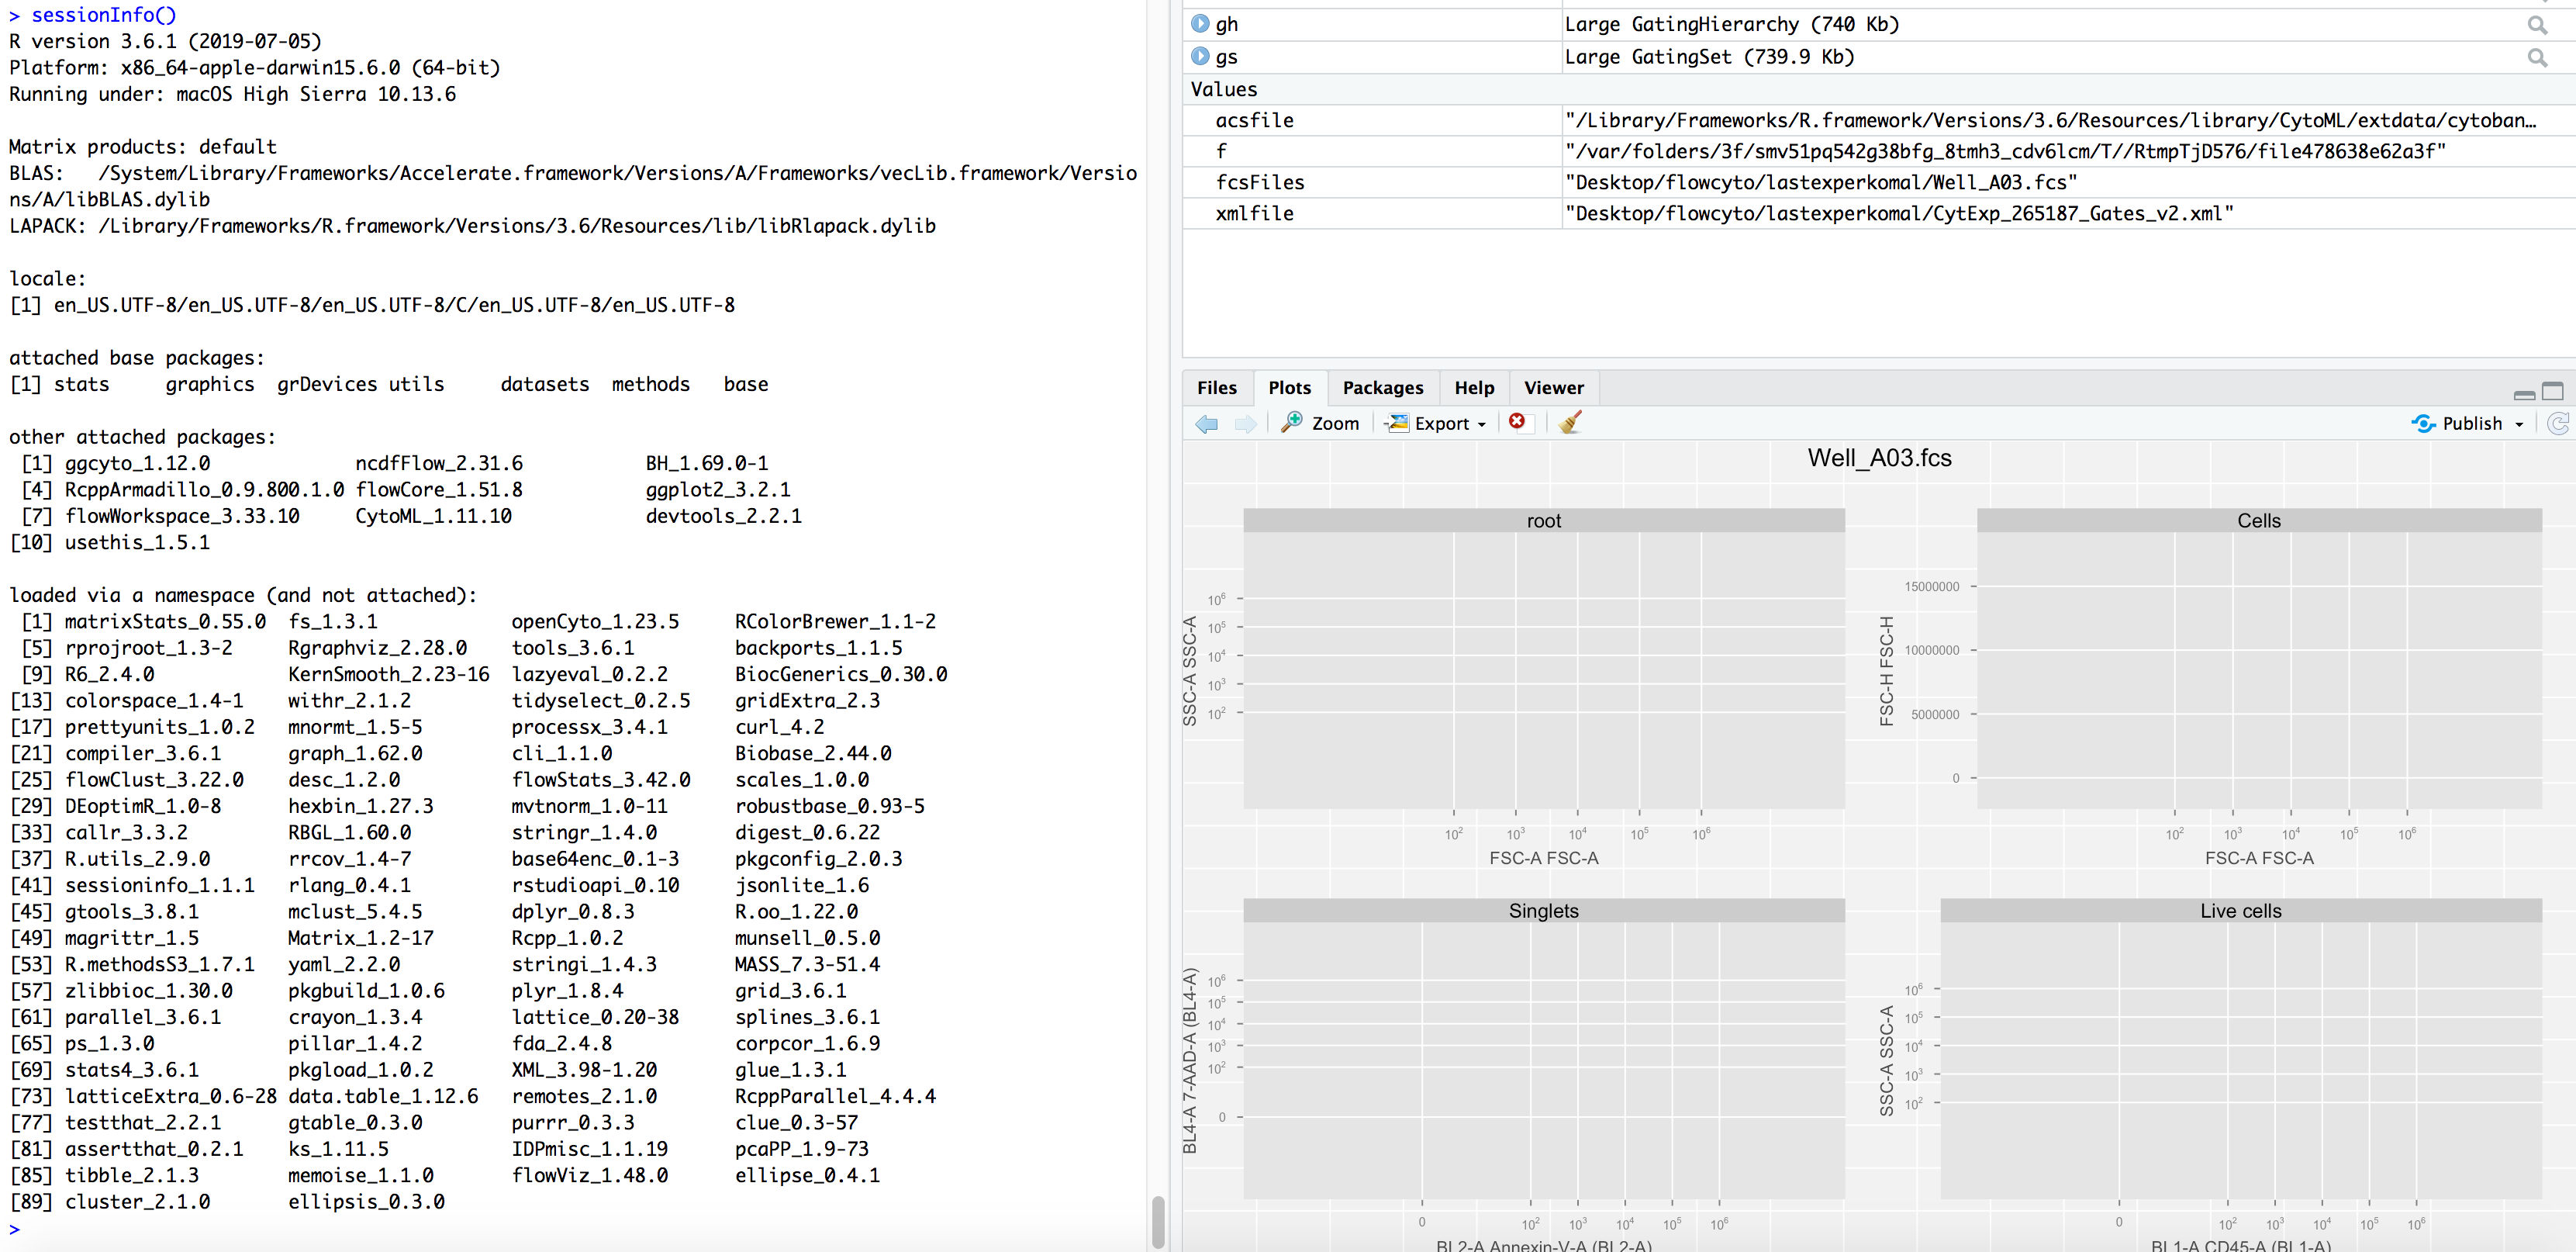Click the magnifying glass to inspect the gh object

[x=2538, y=24]
